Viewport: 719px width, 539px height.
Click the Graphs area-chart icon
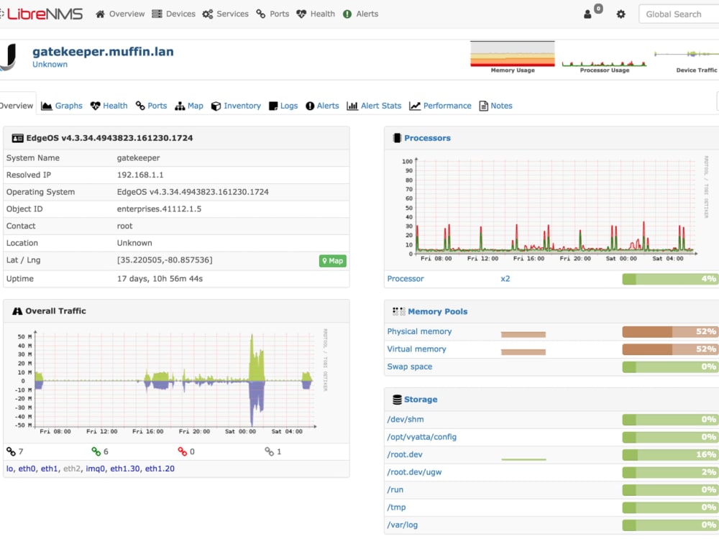tap(46, 106)
